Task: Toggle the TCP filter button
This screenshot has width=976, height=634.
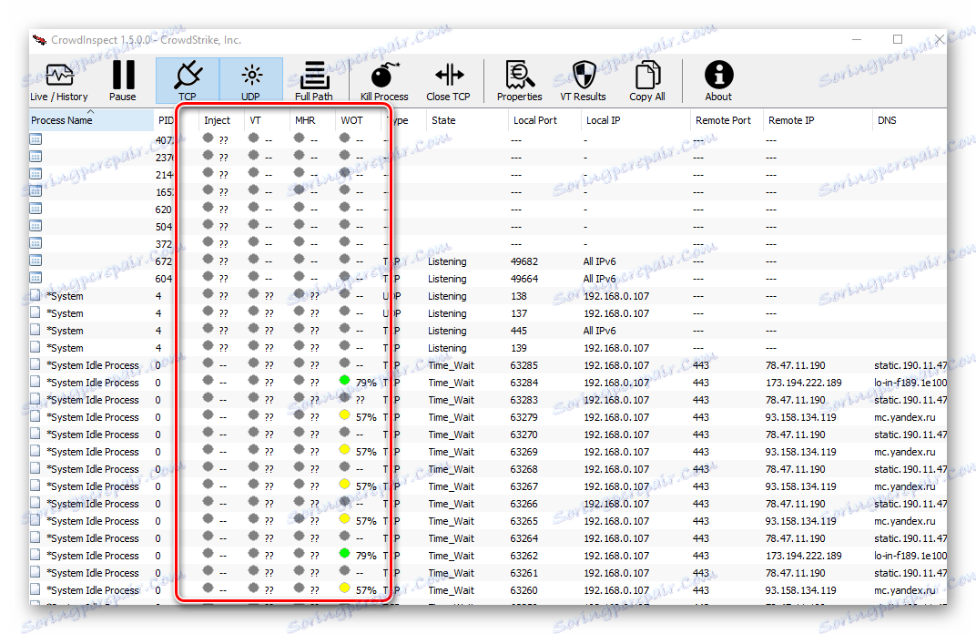Action: (188, 81)
